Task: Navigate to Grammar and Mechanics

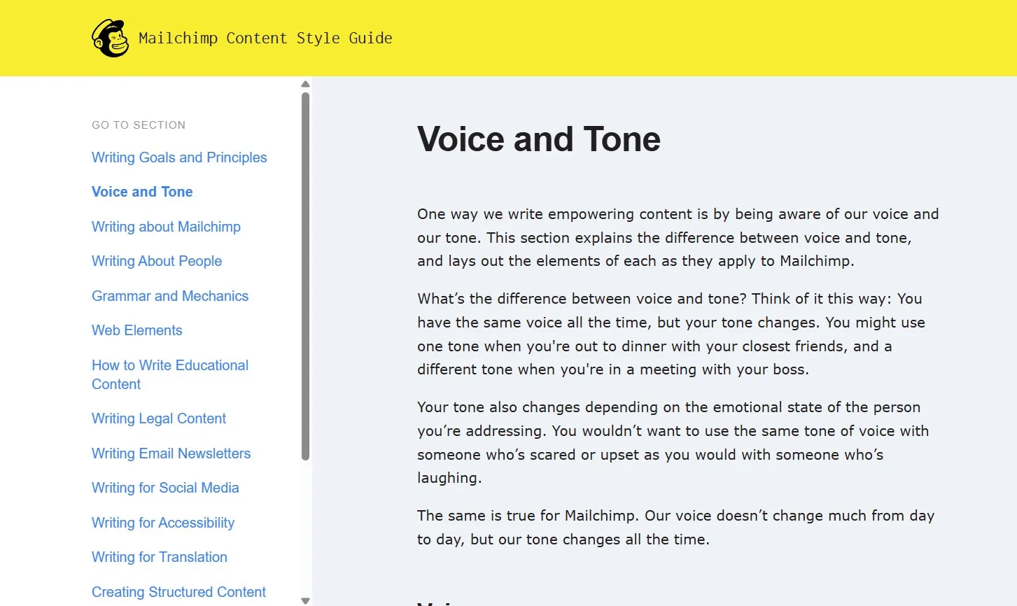Action: pos(170,296)
